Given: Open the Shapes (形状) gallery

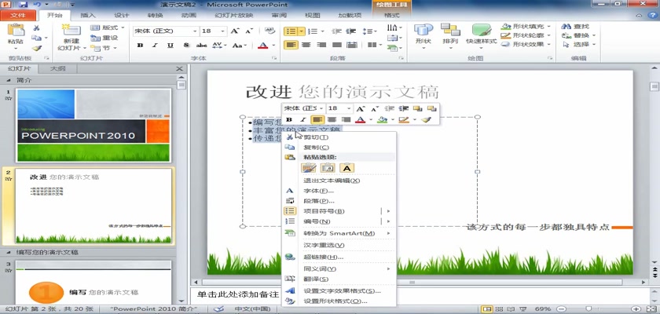Looking at the screenshot, I should (423, 36).
